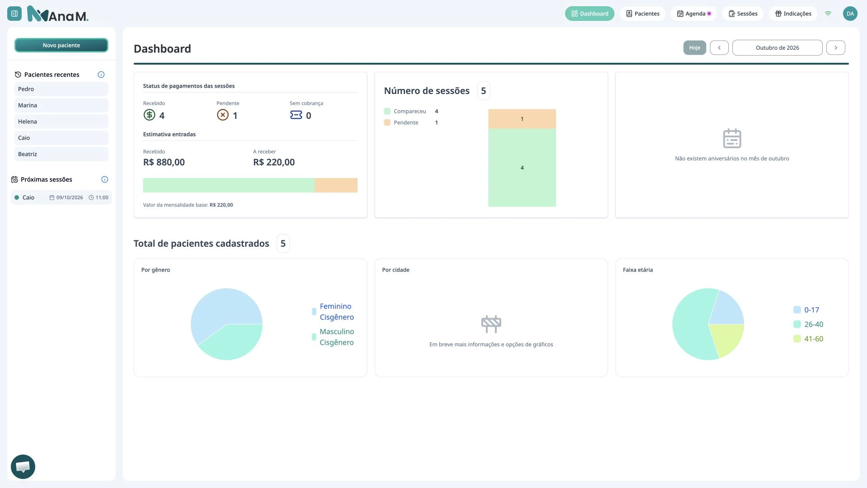
Task: Open Caio's upcoming session on 09/10/2026
Action: tap(61, 197)
